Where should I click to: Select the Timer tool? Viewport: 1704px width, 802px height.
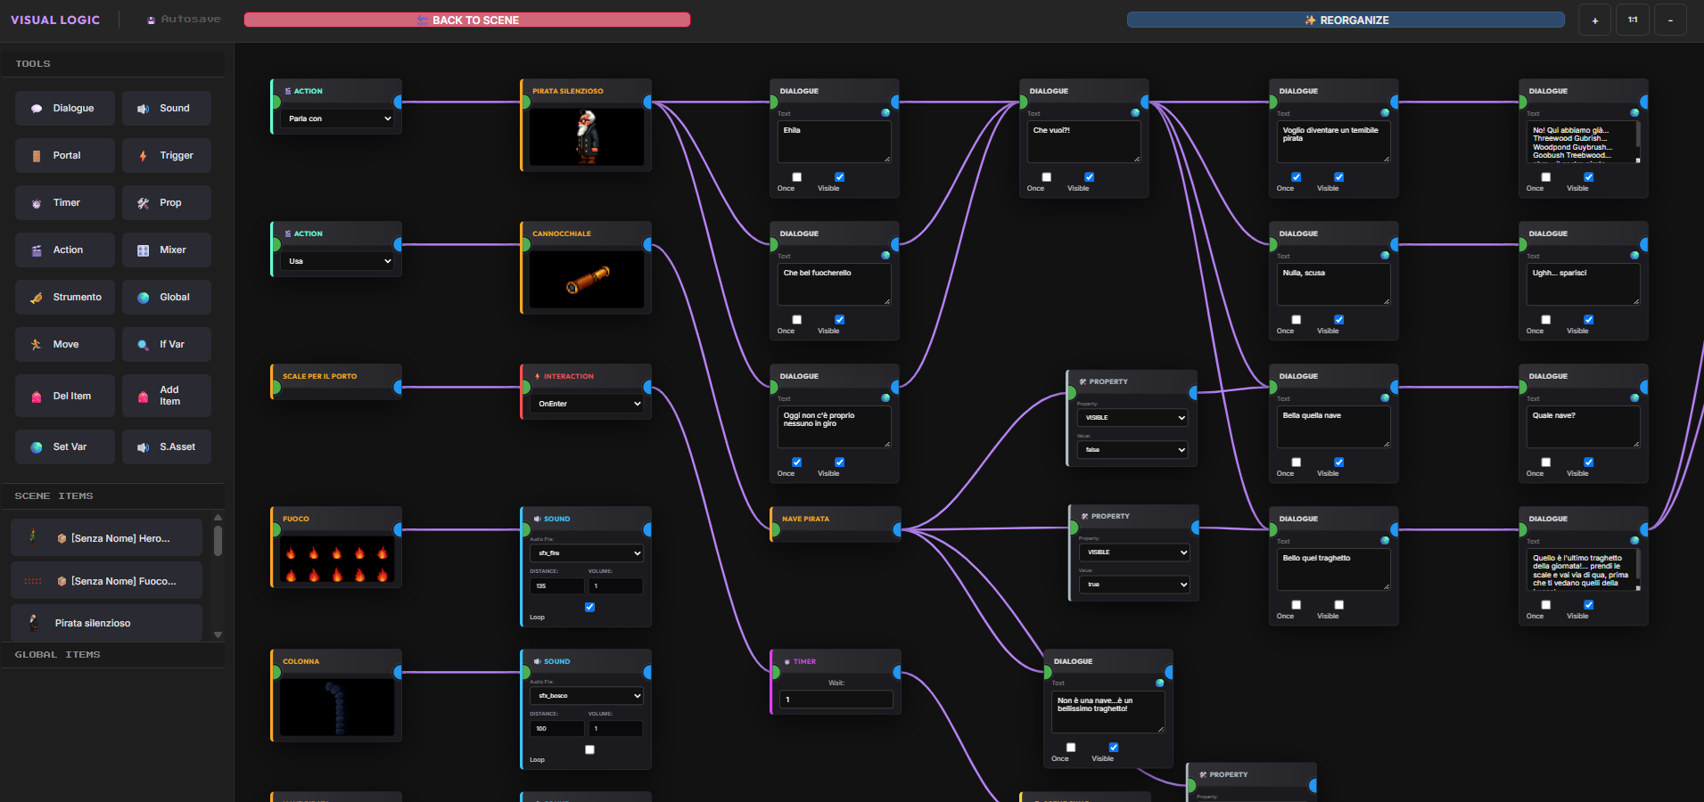[65, 202]
